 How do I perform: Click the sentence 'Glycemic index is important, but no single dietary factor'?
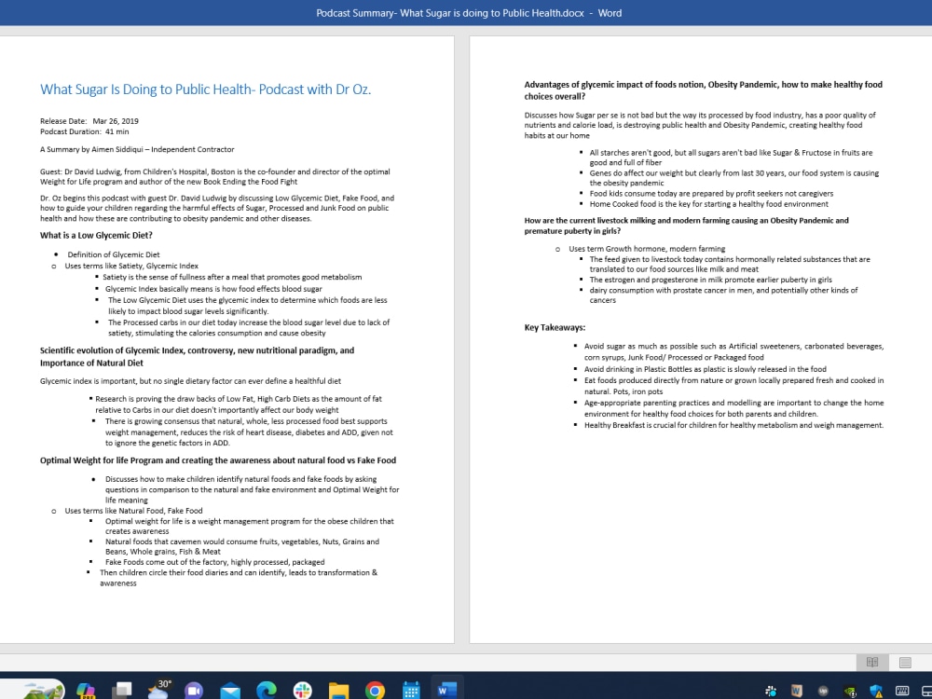coord(190,381)
